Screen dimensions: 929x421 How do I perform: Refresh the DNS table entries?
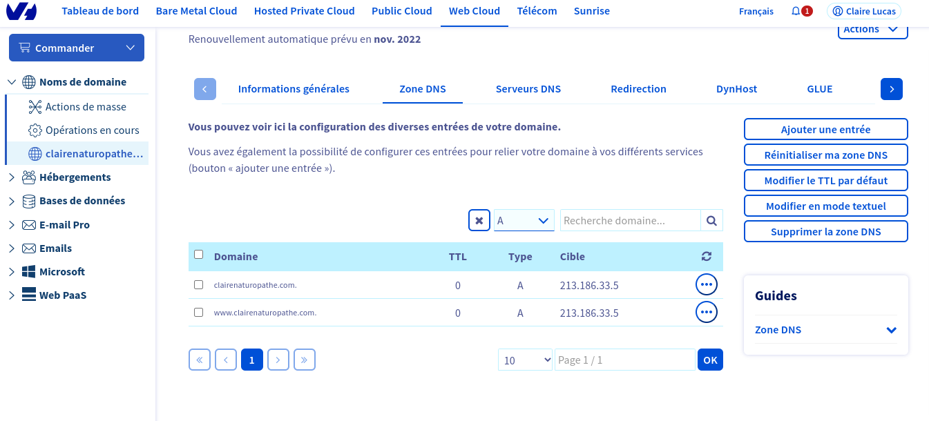coord(706,257)
